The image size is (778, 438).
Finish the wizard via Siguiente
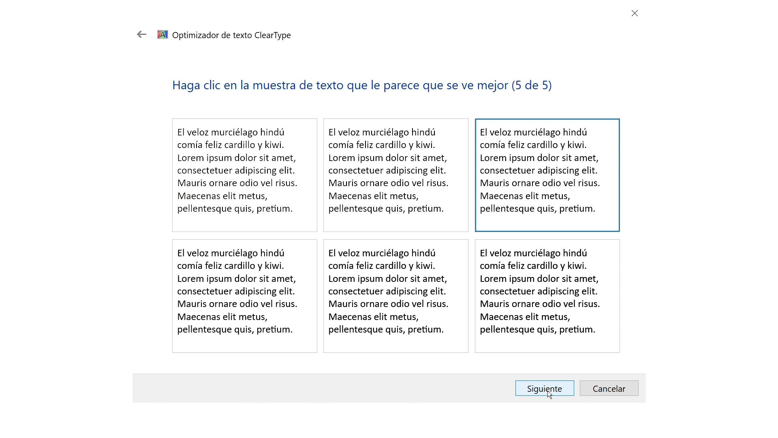[x=544, y=388]
